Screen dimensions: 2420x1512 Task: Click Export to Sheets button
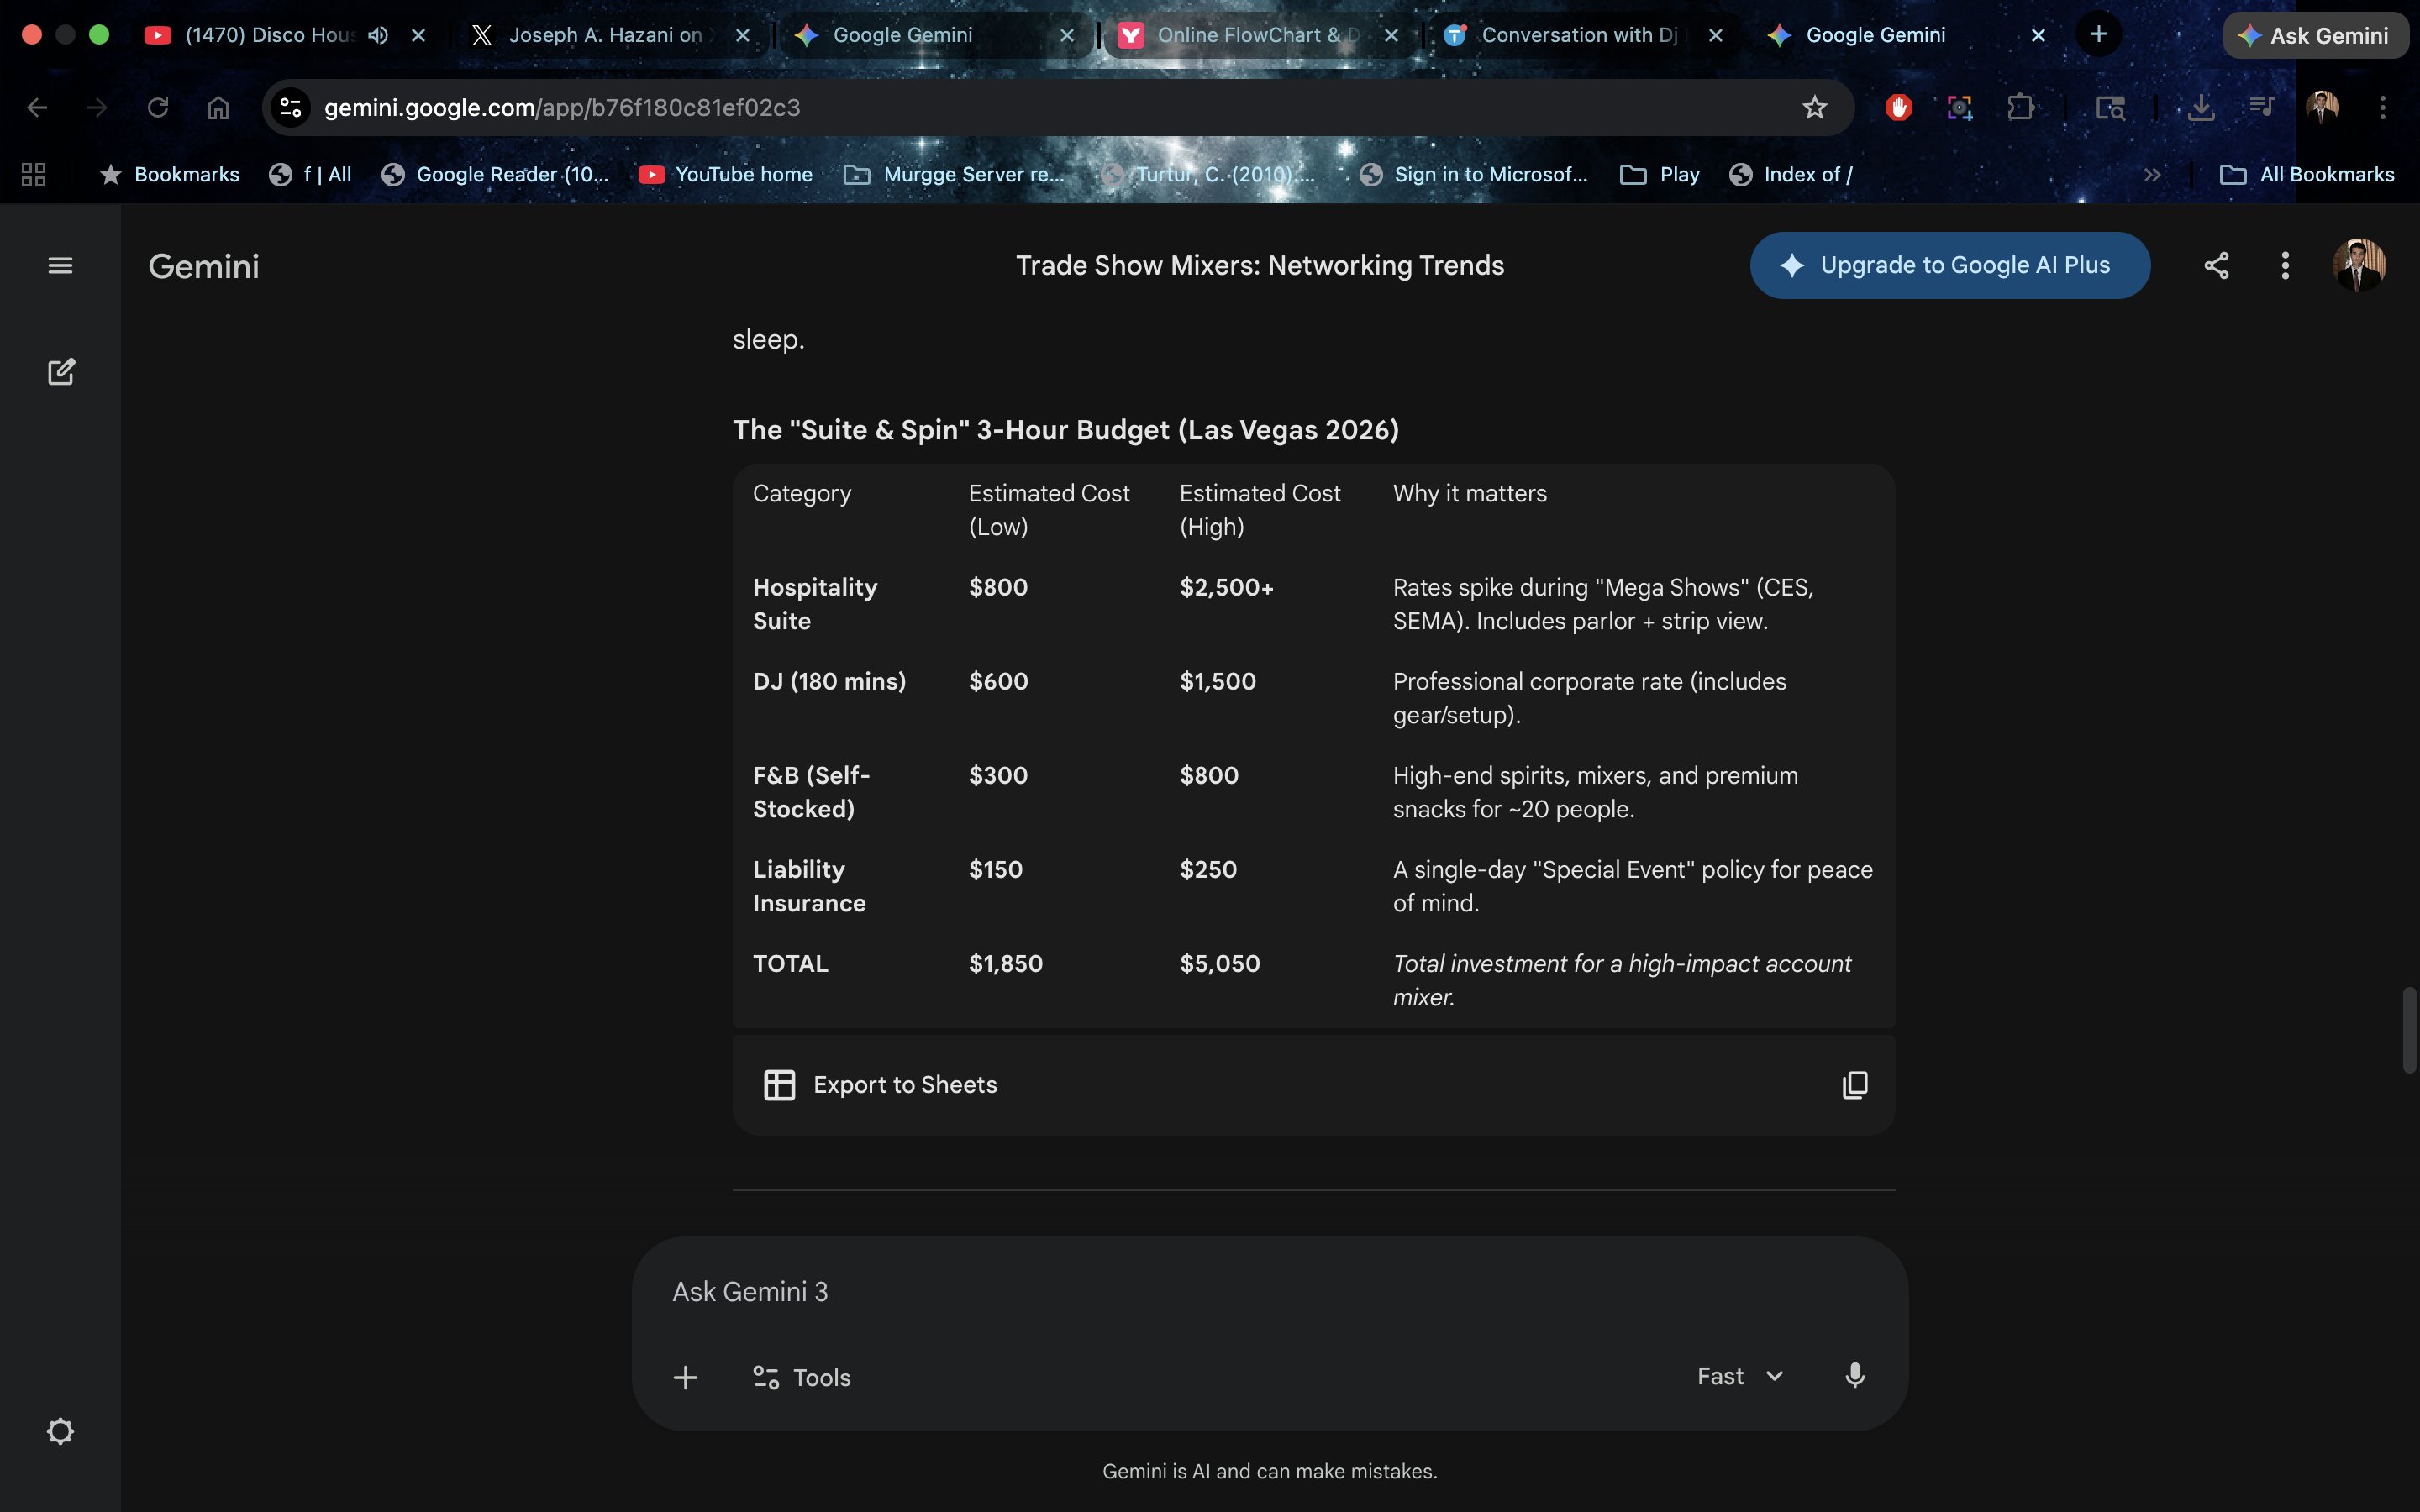pos(880,1085)
